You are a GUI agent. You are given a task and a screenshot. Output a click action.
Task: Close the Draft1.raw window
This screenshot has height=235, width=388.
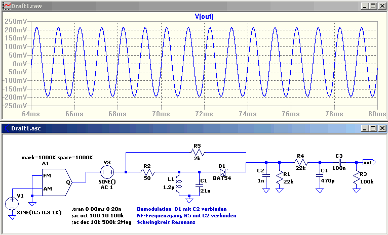click(381, 6)
